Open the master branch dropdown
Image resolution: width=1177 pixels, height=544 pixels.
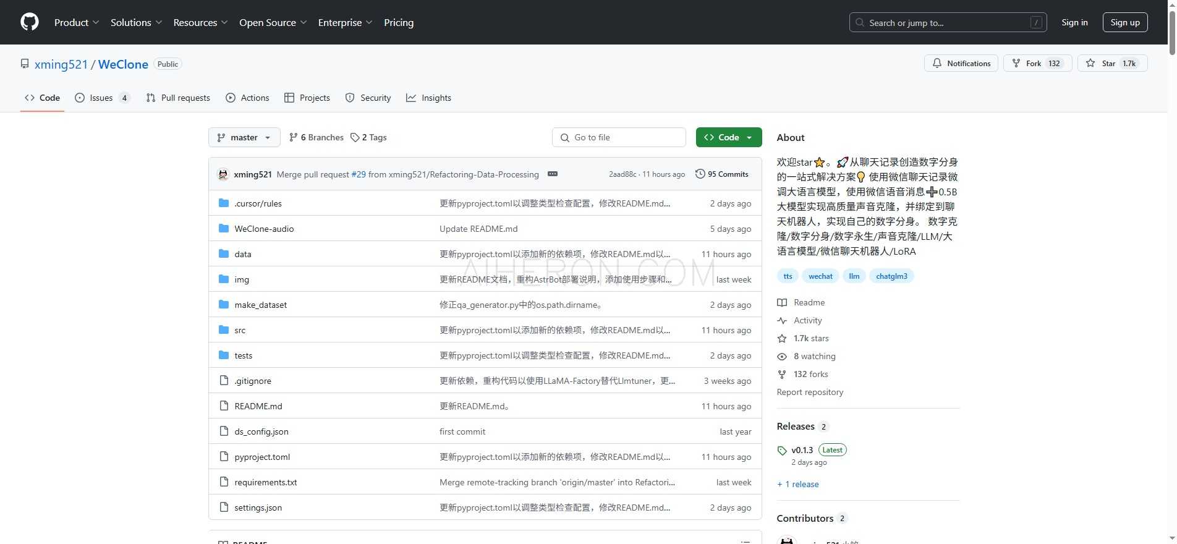(x=244, y=137)
